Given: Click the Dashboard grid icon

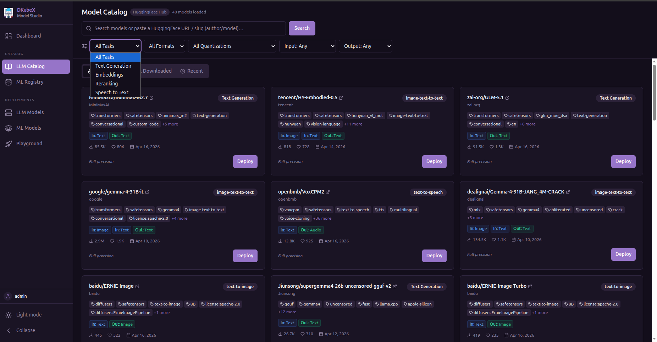Looking at the screenshot, I should [9, 36].
